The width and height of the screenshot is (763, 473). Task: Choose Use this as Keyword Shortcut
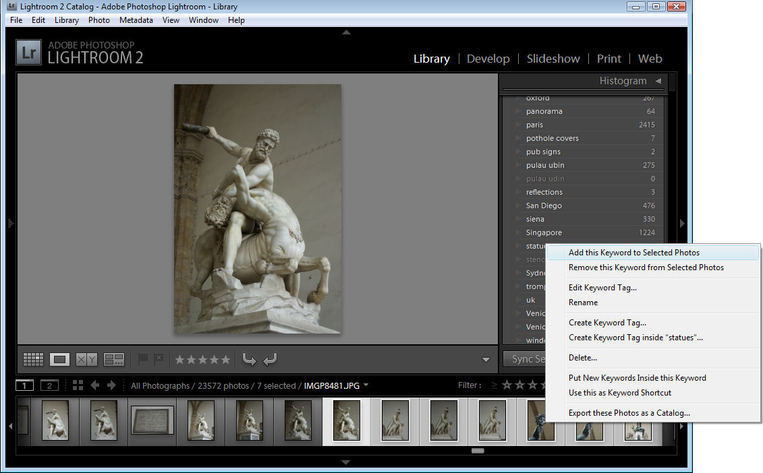pyautogui.click(x=653, y=393)
